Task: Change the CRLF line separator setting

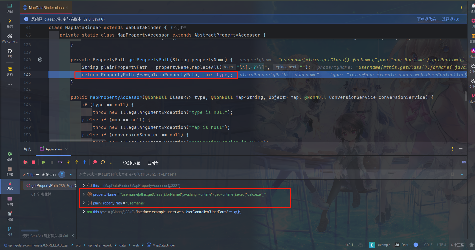Action: point(428,245)
